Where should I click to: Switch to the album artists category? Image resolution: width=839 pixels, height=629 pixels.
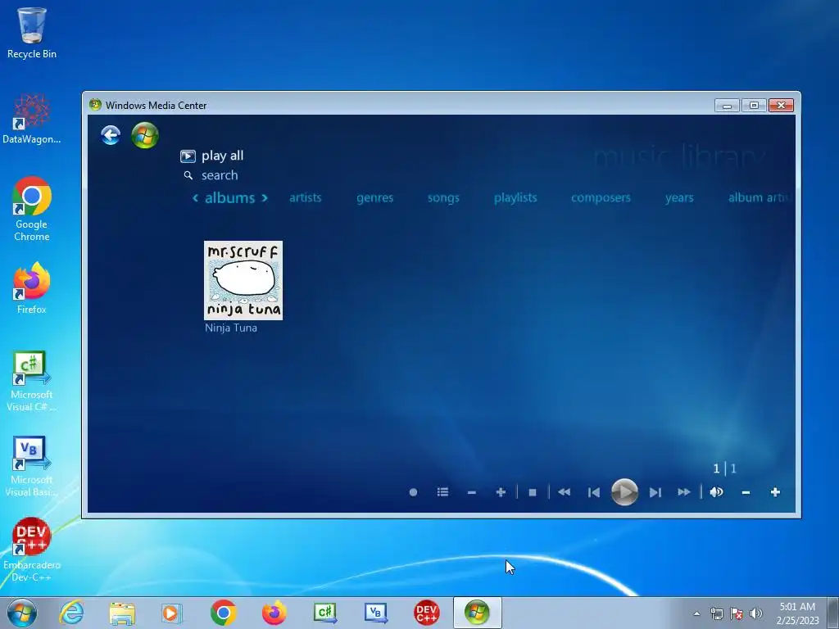coord(759,197)
